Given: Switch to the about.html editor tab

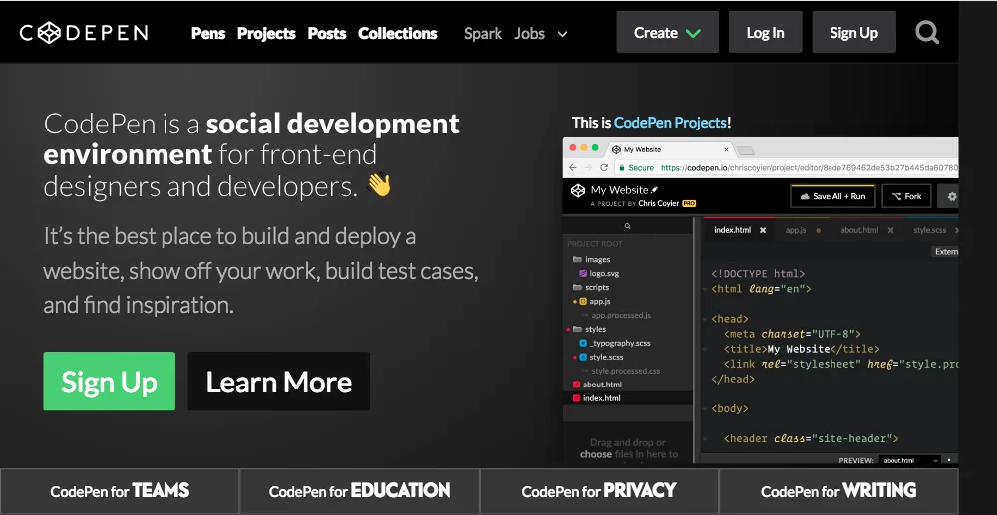Looking at the screenshot, I should coord(859,230).
